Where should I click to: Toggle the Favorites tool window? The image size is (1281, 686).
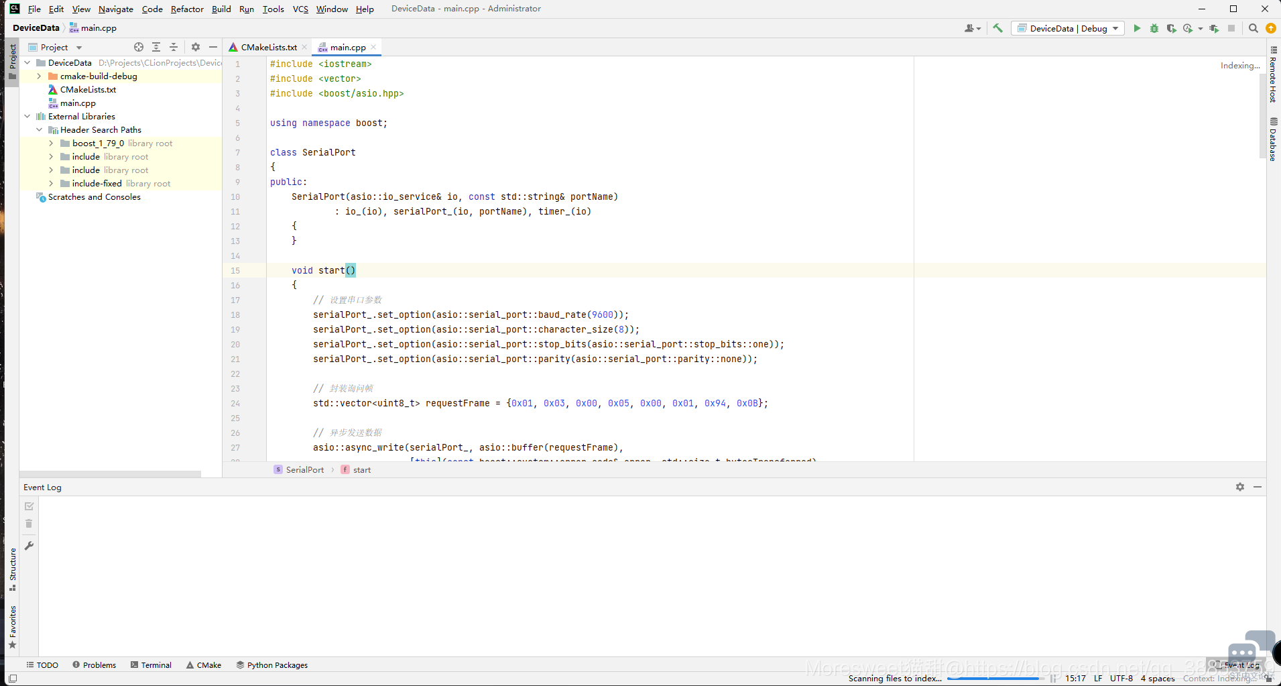click(13, 627)
